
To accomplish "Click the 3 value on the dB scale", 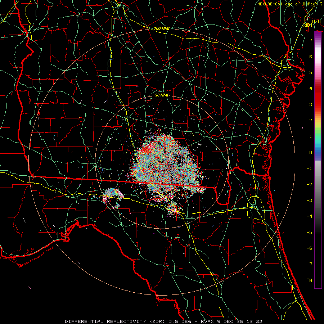I will pyautogui.click(x=311, y=104).
